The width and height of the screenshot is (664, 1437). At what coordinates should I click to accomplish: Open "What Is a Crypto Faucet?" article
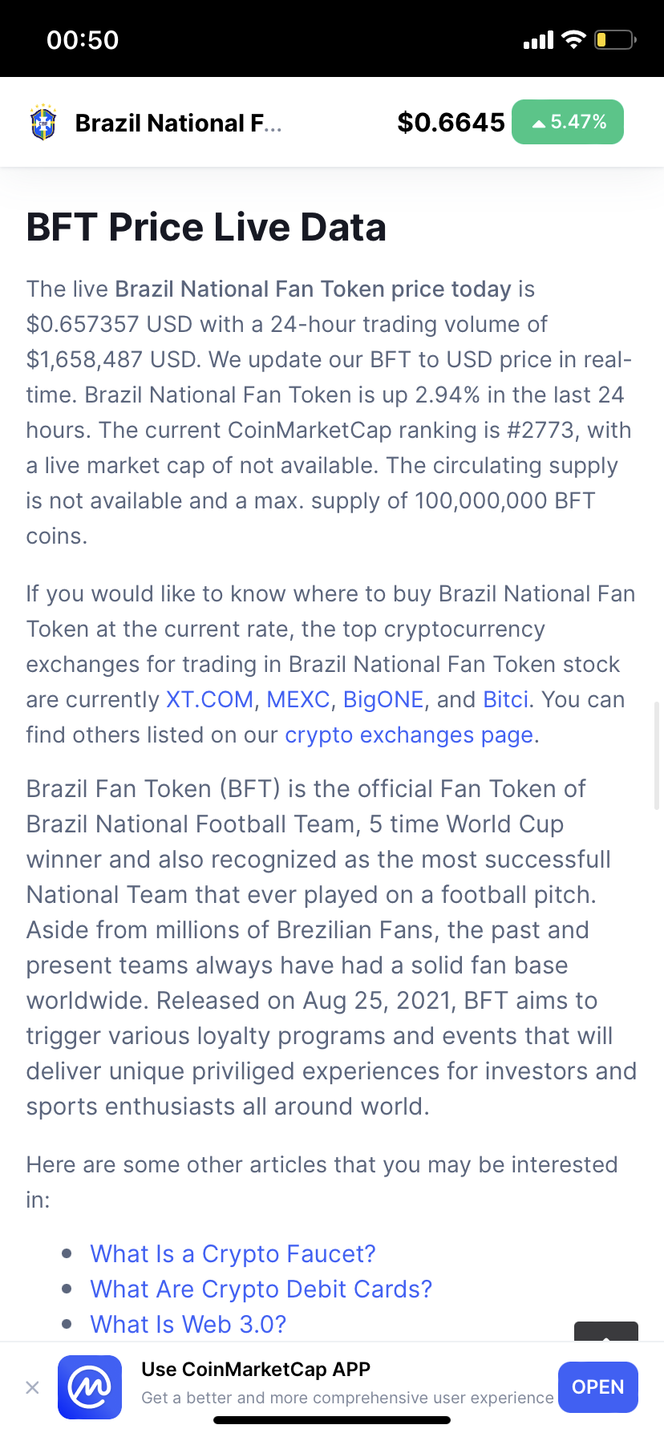pyautogui.click(x=233, y=1253)
